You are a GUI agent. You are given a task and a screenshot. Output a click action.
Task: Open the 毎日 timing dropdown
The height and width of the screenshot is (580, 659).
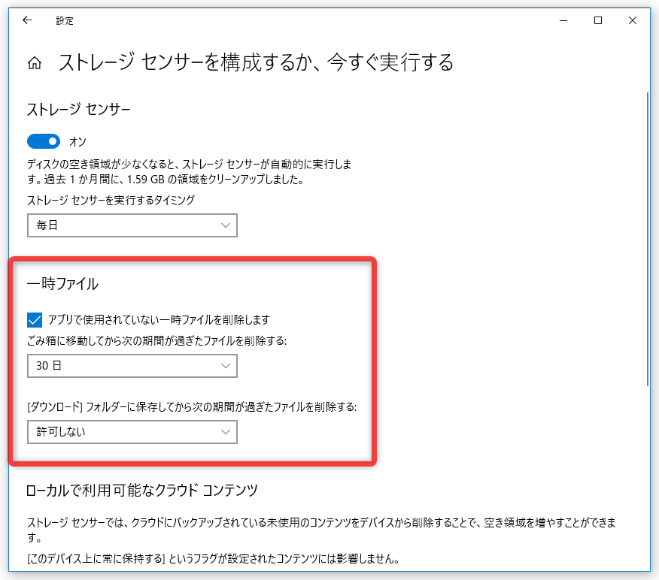tap(132, 225)
